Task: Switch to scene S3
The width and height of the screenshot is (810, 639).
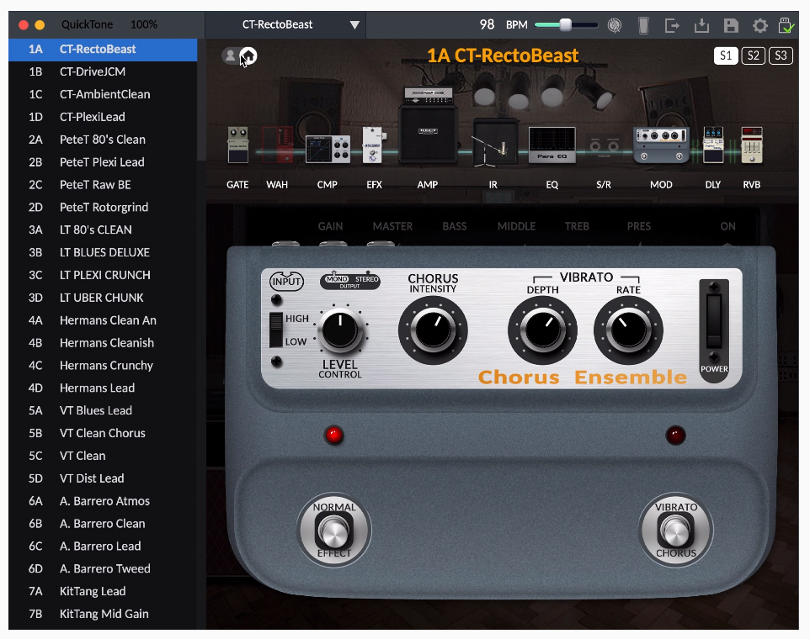Action: (781, 55)
